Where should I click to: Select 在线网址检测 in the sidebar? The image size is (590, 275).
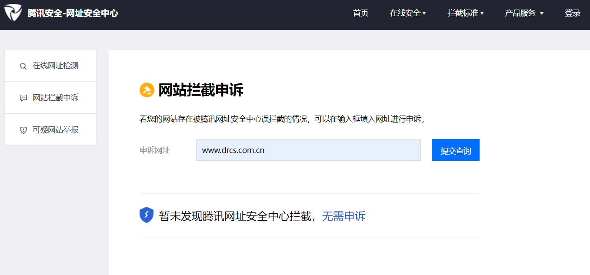(50, 66)
